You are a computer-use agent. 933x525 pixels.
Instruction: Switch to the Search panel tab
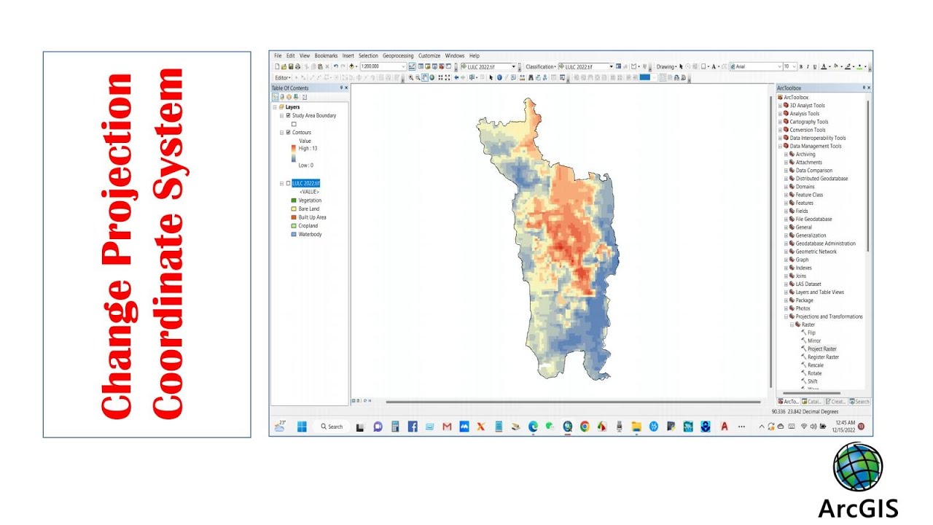[859, 402]
